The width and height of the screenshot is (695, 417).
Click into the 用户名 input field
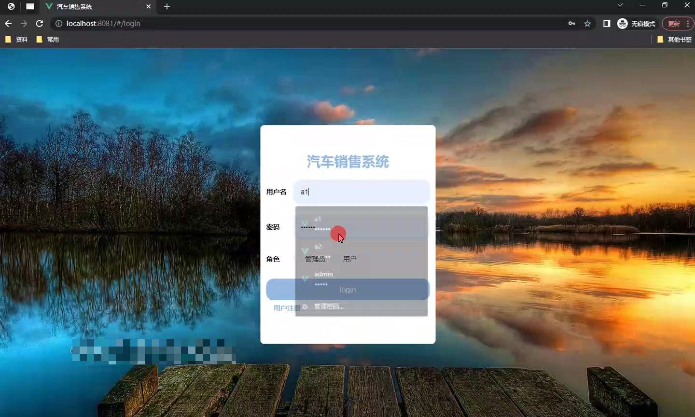(361, 192)
